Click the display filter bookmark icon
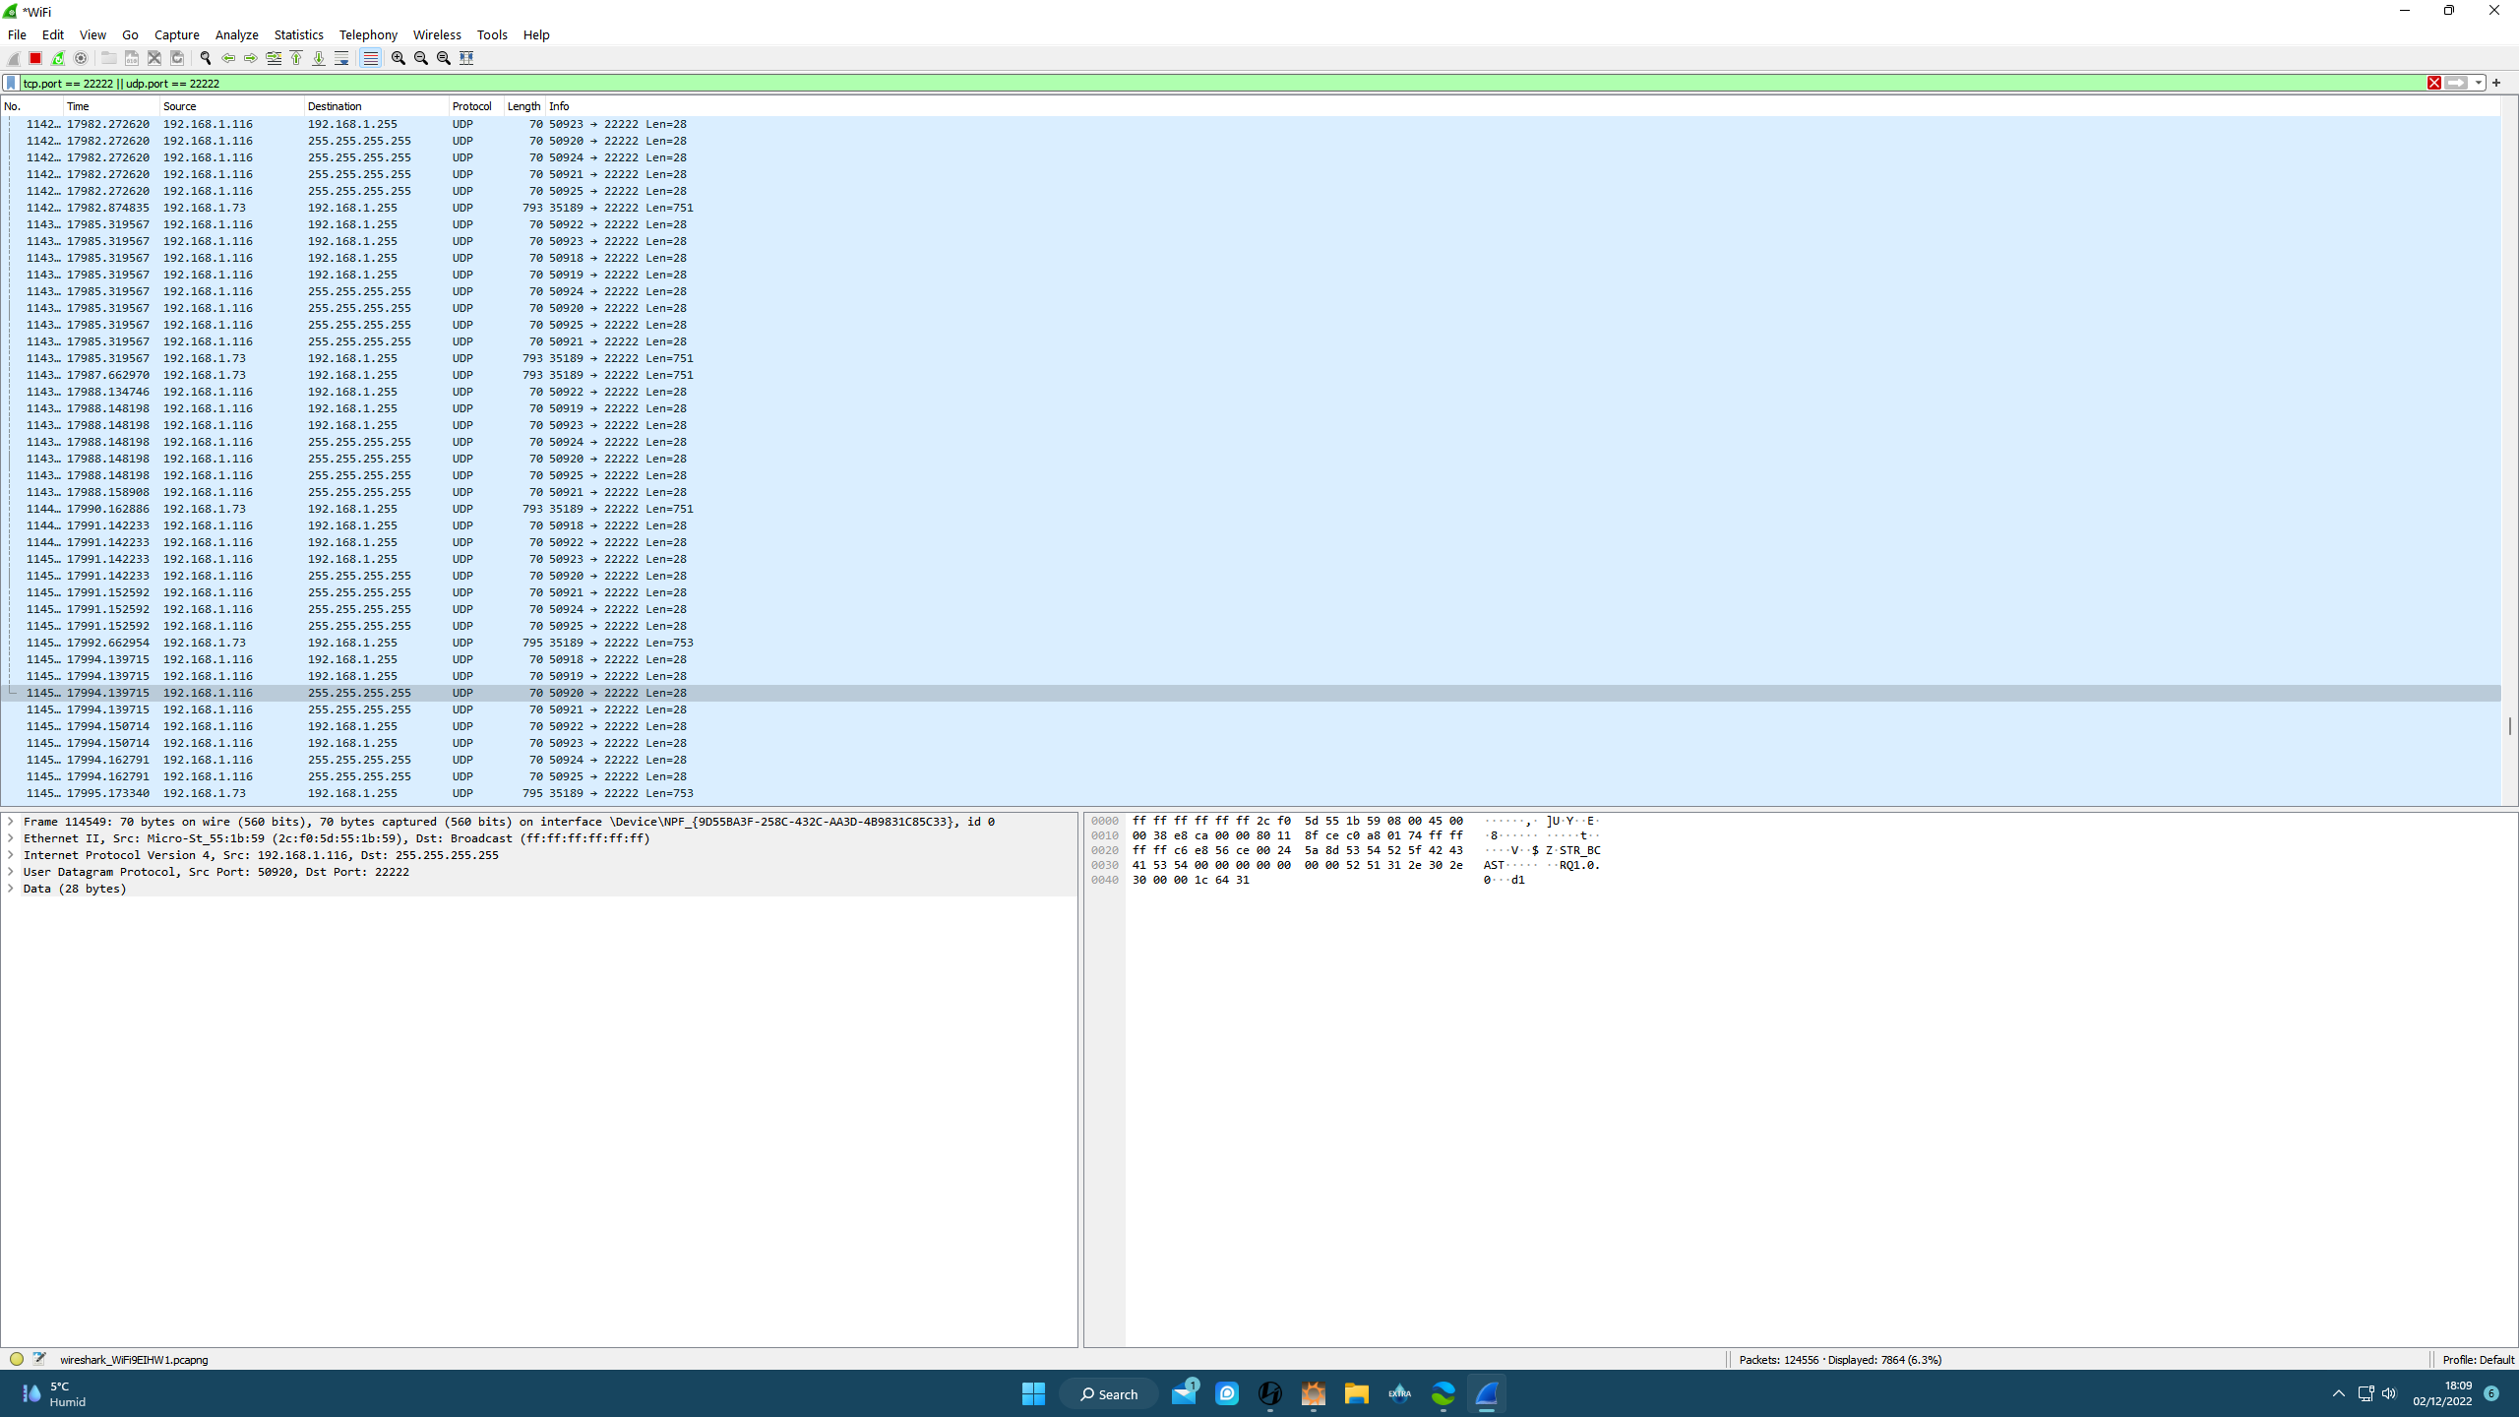The width and height of the screenshot is (2519, 1417). (11, 84)
